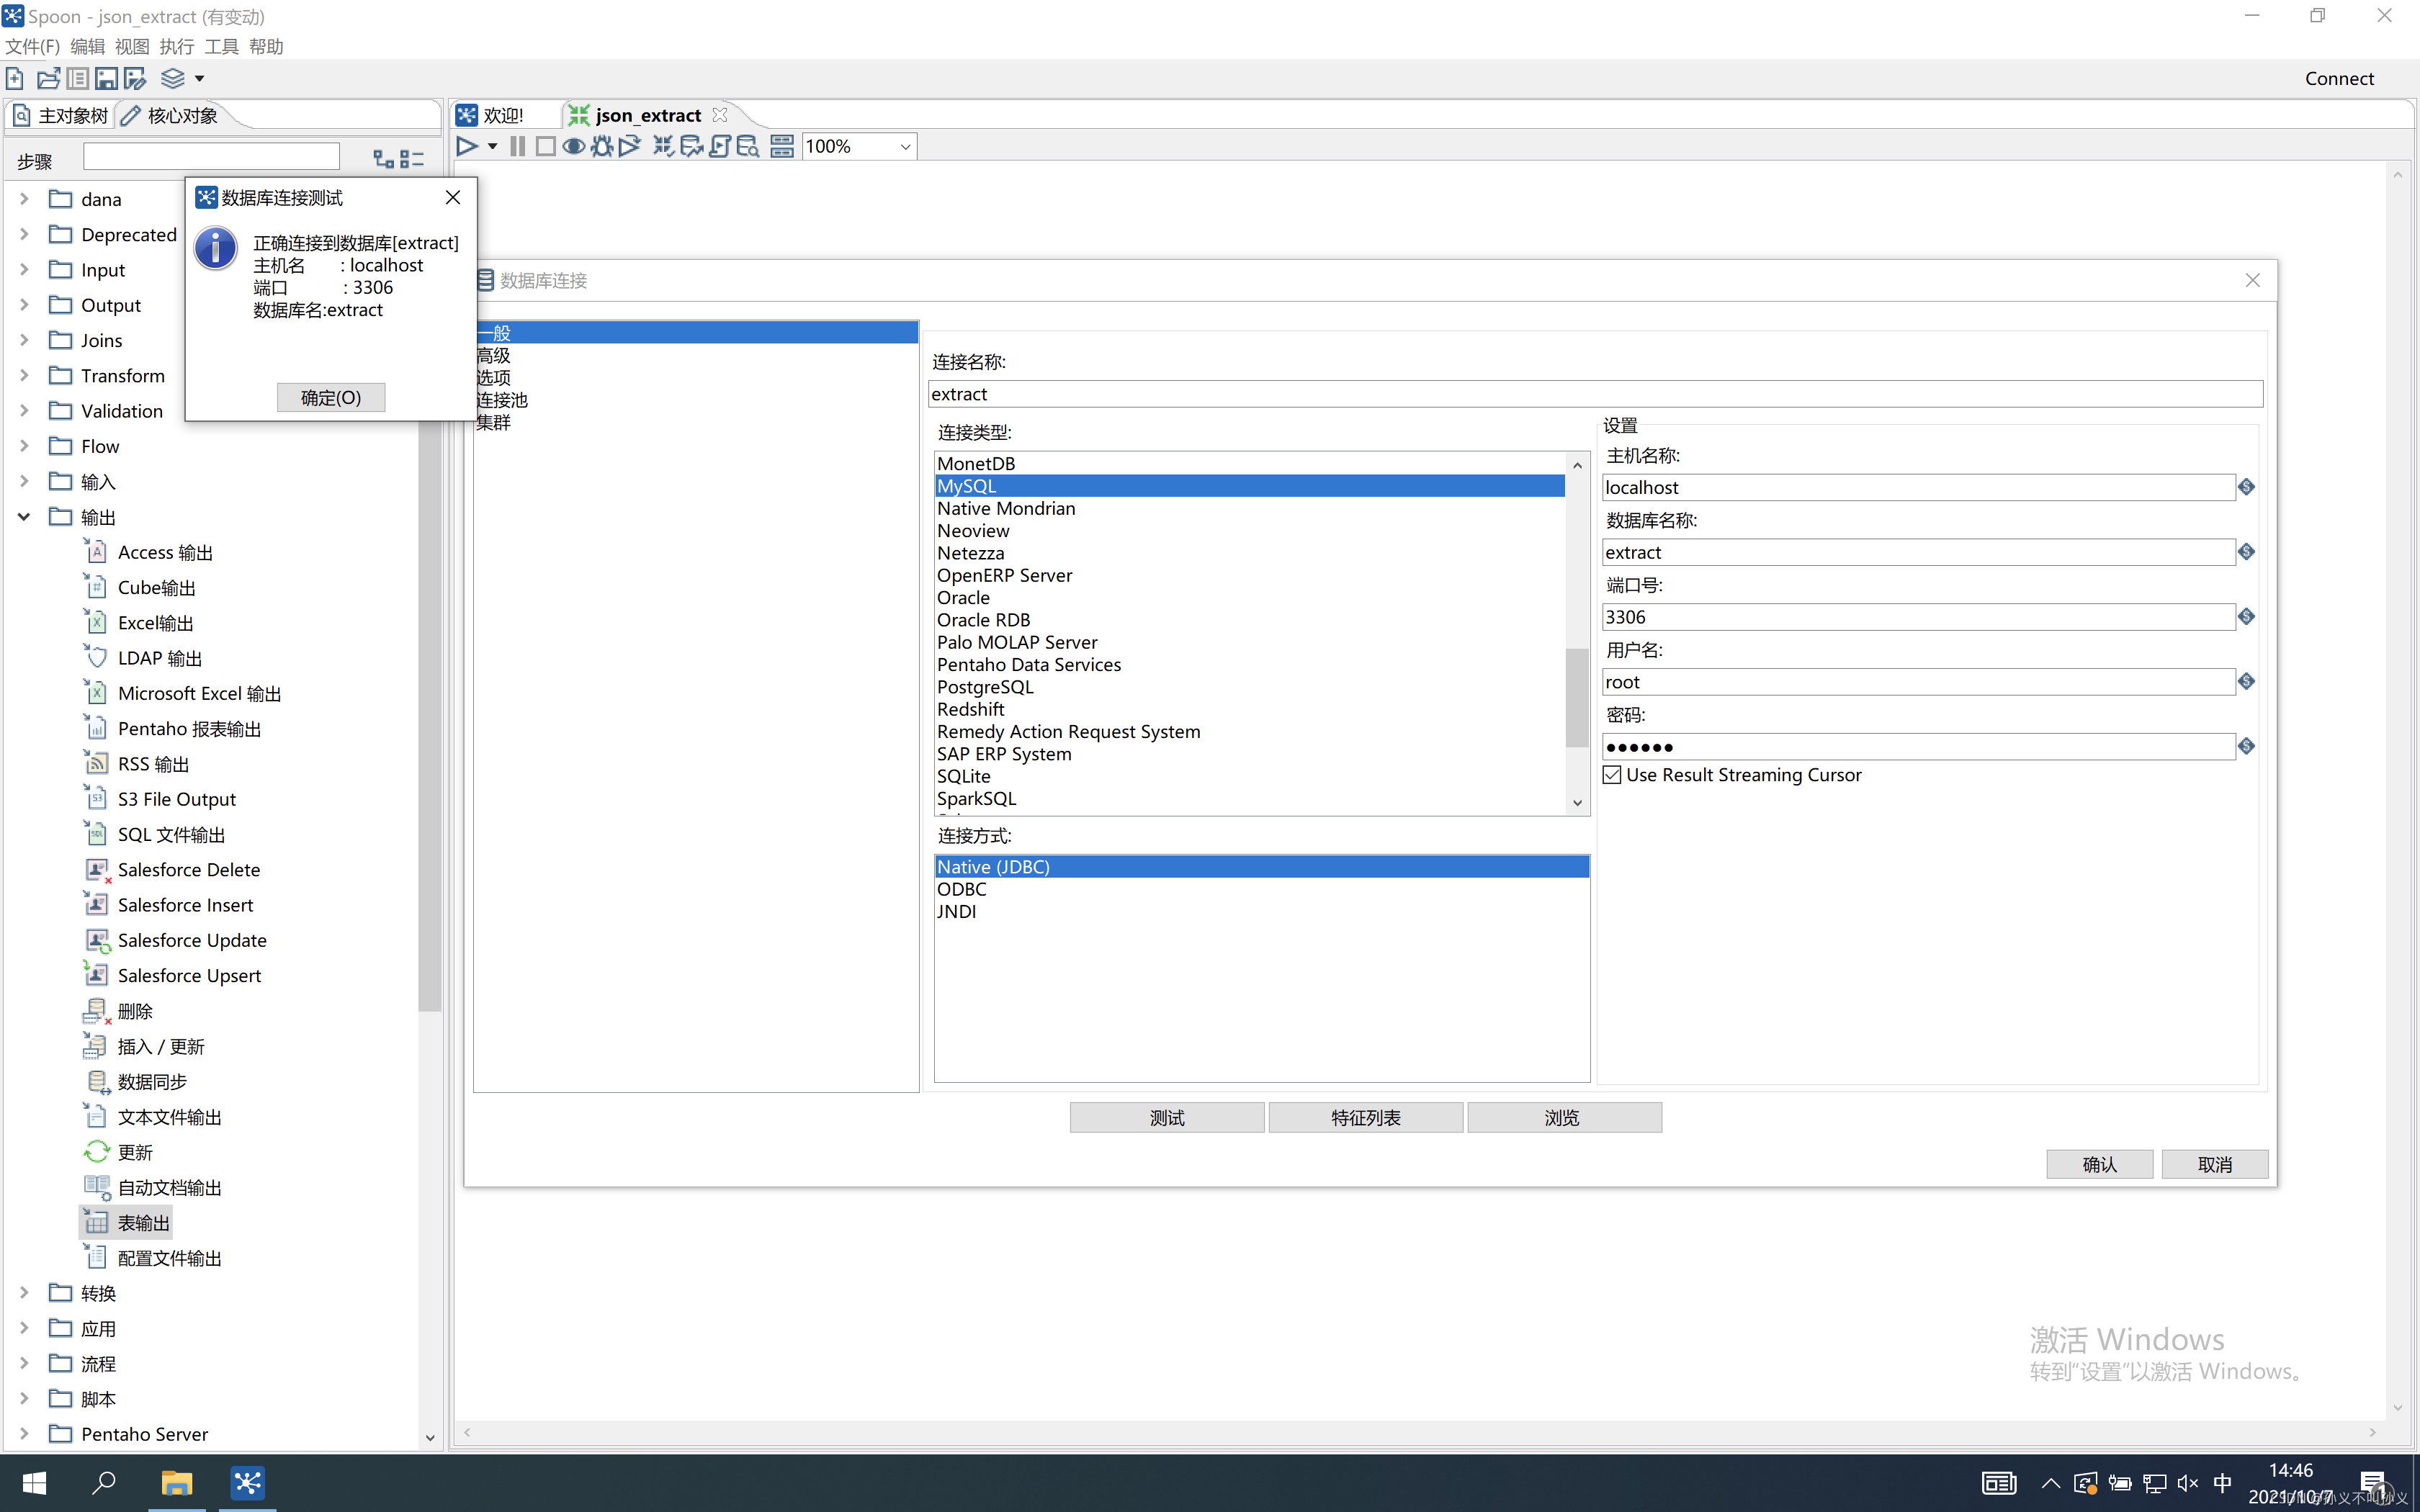
Task: Click the Pause transformation icon
Action: coord(517,147)
